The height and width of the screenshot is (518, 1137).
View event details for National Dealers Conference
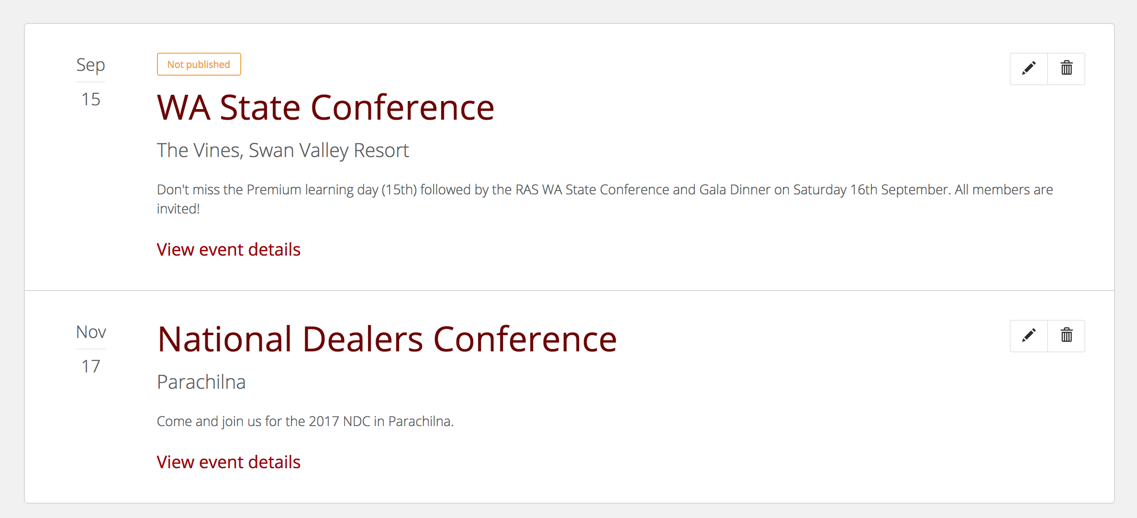point(228,462)
